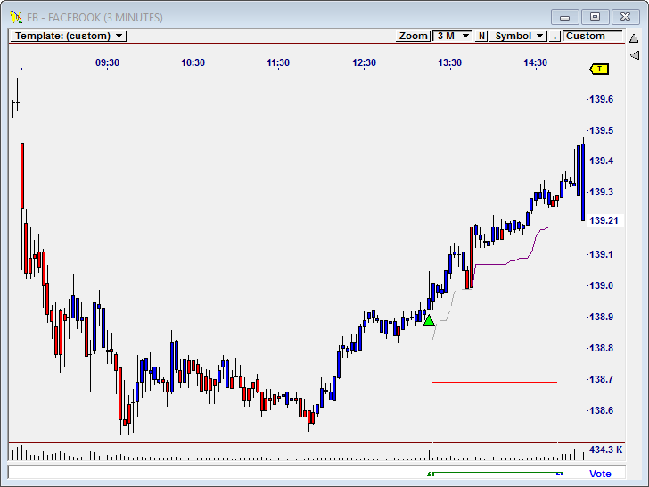Open the Symbol dropdown menu

coord(518,36)
